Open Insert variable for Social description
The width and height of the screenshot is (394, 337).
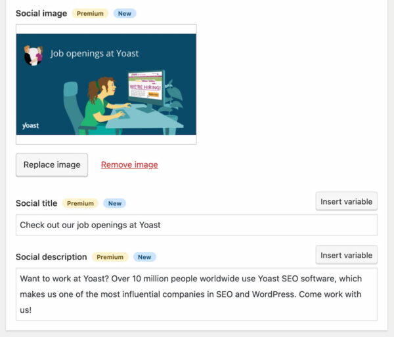pos(347,255)
